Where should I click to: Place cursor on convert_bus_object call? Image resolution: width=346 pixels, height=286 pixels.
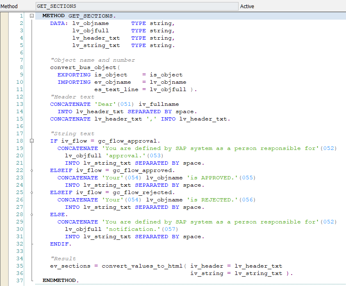pyautogui.click(x=83, y=67)
